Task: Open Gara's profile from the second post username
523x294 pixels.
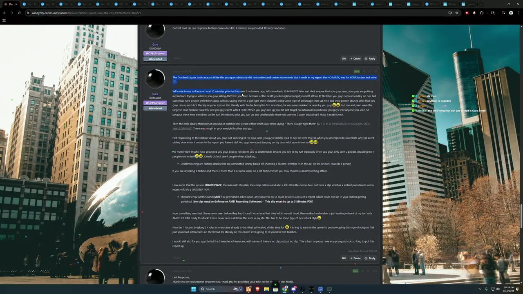Action: [155, 94]
